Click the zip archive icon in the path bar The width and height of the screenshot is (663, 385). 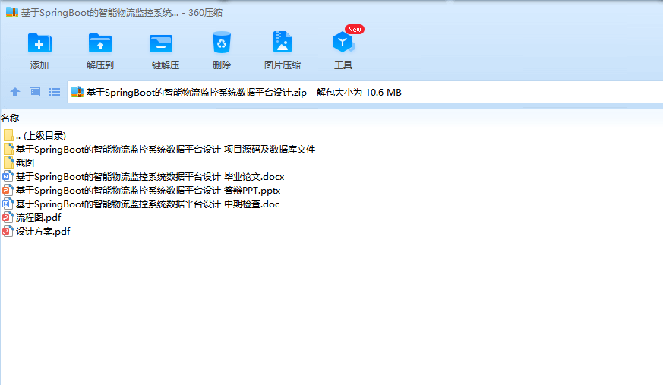click(77, 92)
